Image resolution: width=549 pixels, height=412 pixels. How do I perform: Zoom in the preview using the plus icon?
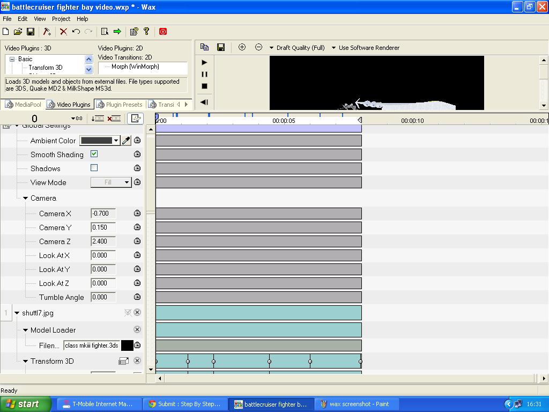coord(242,47)
